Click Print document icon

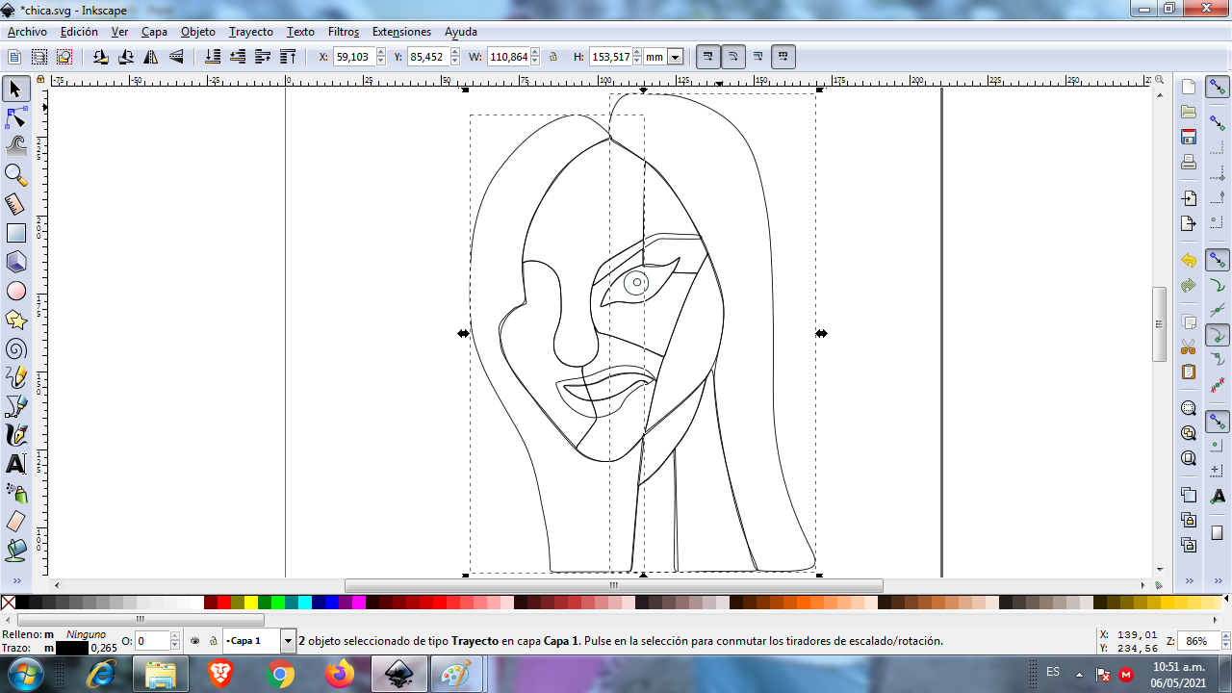1189,162
